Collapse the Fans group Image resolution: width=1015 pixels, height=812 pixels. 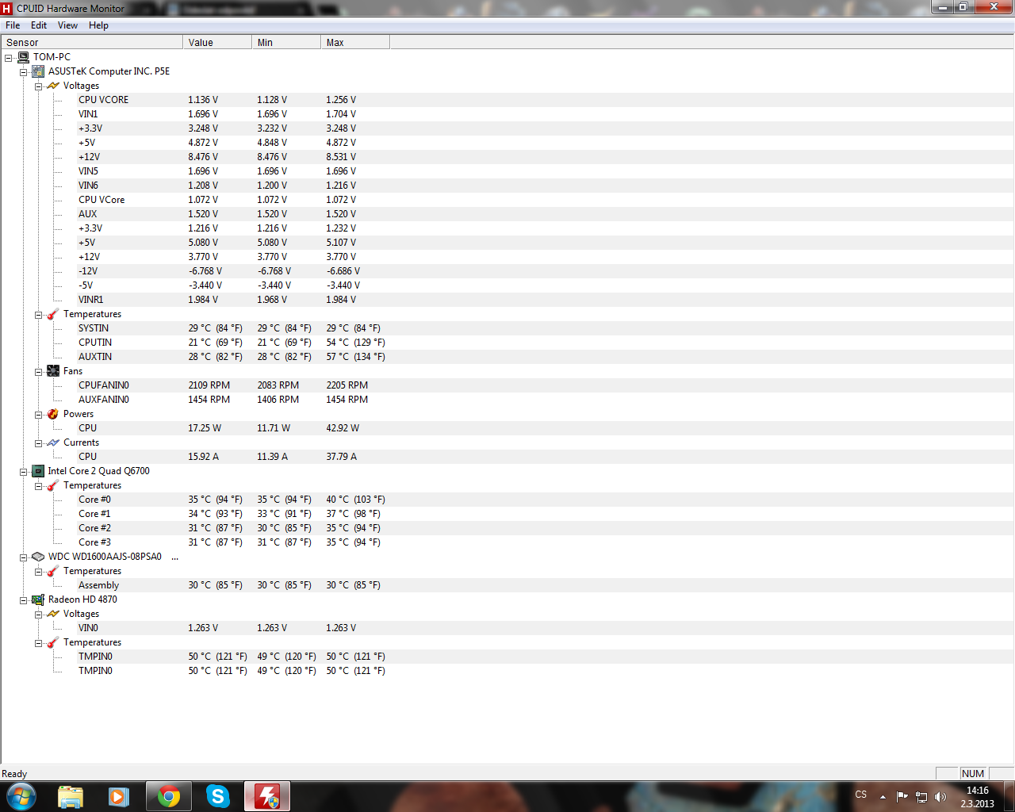click(38, 372)
